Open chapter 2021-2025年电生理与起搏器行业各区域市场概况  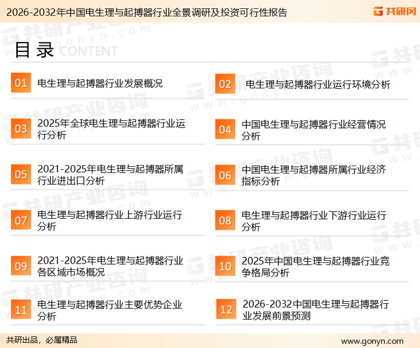click(x=110, y=266)
